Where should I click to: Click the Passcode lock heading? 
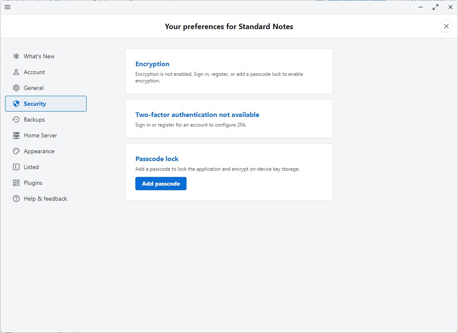[x=157, y=159]
